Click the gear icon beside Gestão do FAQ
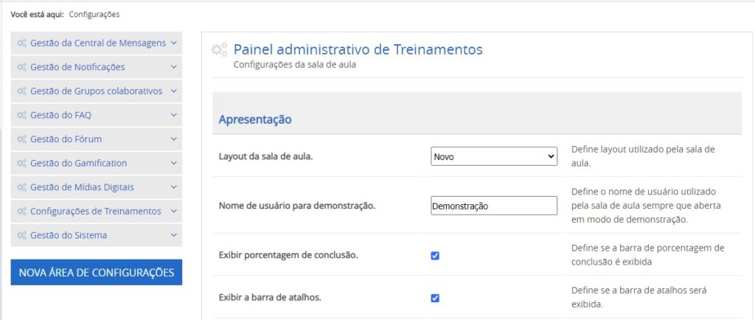The image size is (755, 320). click(22, 115)
